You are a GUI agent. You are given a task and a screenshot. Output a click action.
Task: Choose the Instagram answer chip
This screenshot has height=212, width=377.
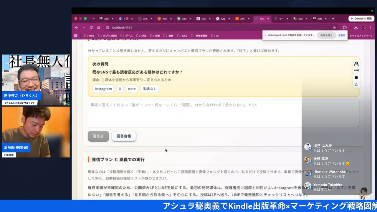pyautogui.click(x=103, y=89)
